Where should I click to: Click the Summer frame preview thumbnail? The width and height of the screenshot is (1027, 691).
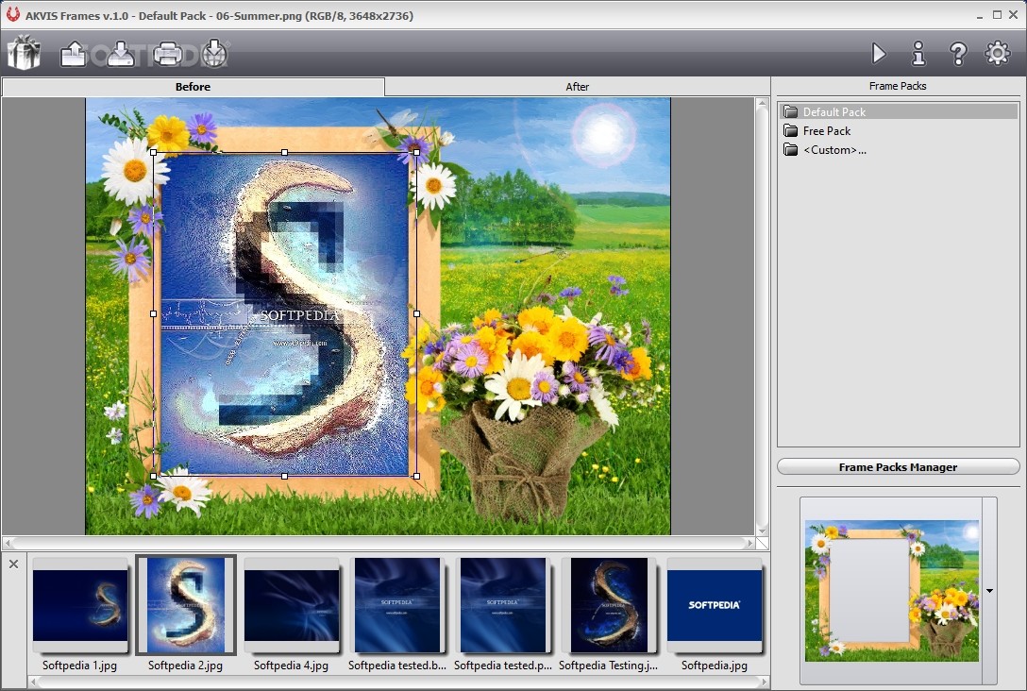click(x=891, y=591)
